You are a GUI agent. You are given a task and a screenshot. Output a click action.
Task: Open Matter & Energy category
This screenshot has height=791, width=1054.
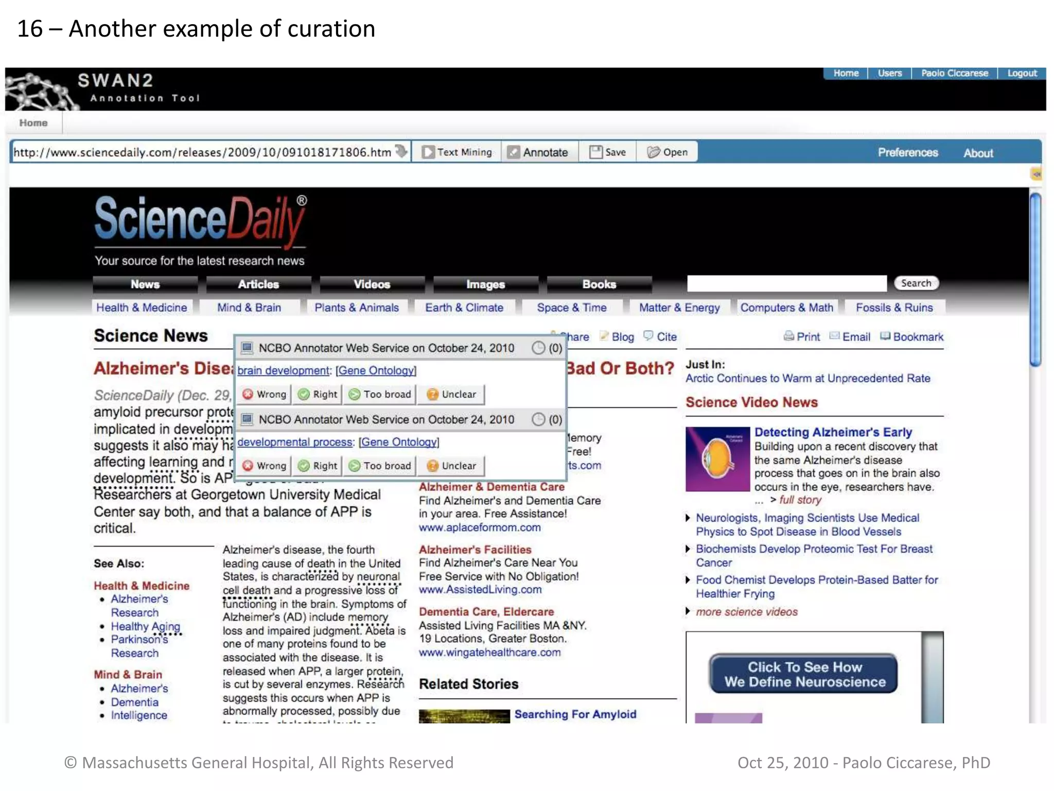679,307
